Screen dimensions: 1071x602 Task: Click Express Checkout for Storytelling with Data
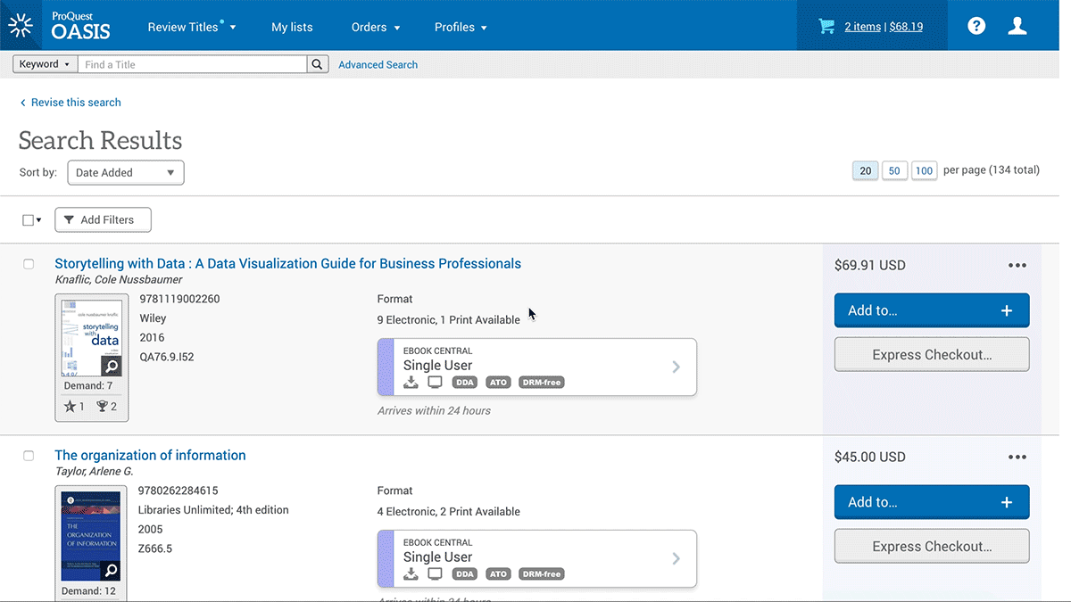932,354
